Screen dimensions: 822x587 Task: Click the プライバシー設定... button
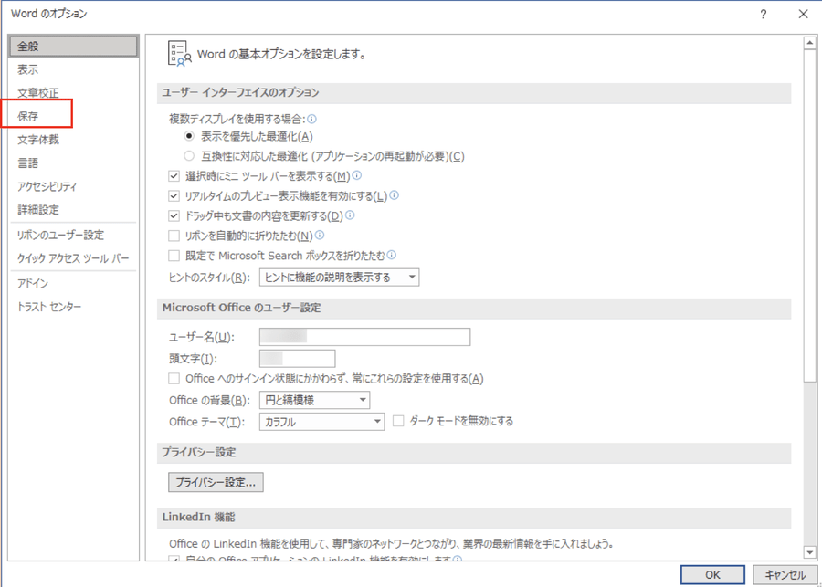click(216, 483)
